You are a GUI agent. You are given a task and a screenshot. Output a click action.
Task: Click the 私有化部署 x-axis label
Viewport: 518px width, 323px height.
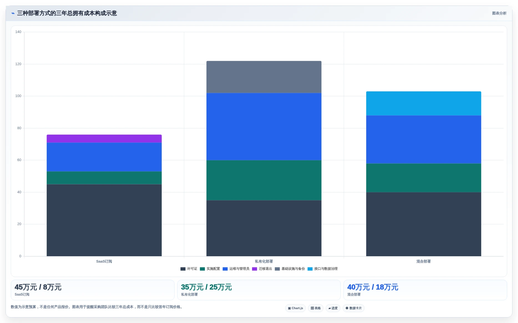click(x=264, y=261)
